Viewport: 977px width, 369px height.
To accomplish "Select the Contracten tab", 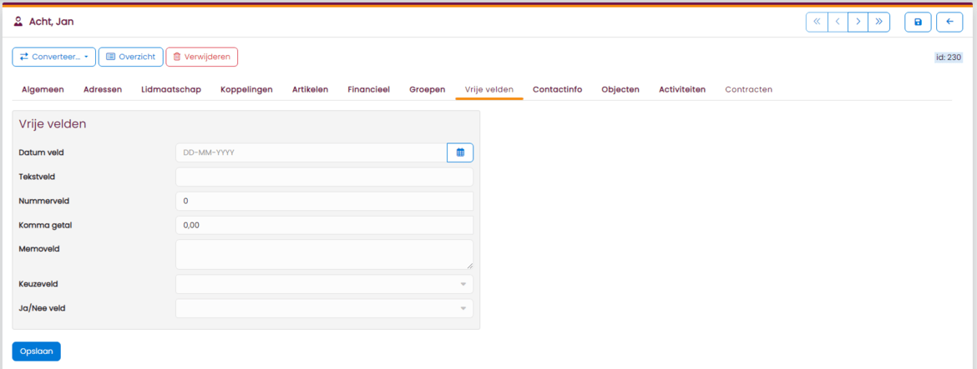I will (x=749, y=89).
